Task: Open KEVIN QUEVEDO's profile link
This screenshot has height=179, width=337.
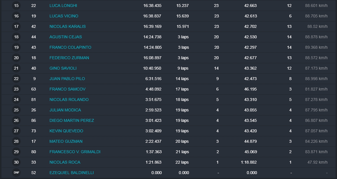Action: 66,131
